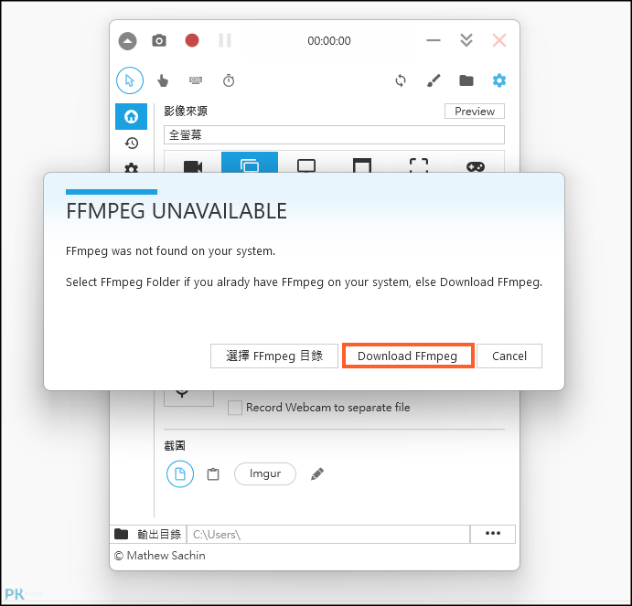The height and width of the screenshot is (606, 632).
Task: Select the full screen source icon
Action: pyautogui.click(x=250, y=163)
